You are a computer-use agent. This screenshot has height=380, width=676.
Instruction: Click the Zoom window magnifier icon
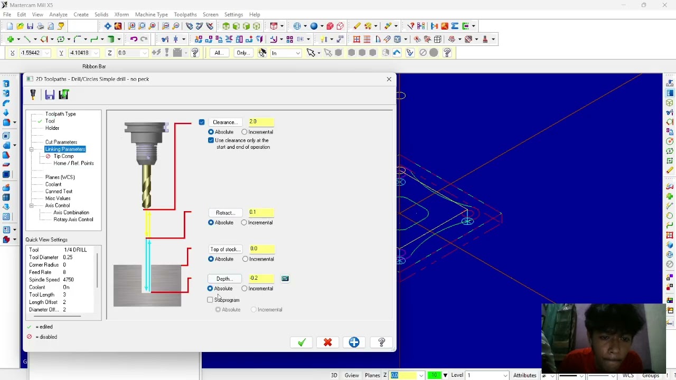132,26
